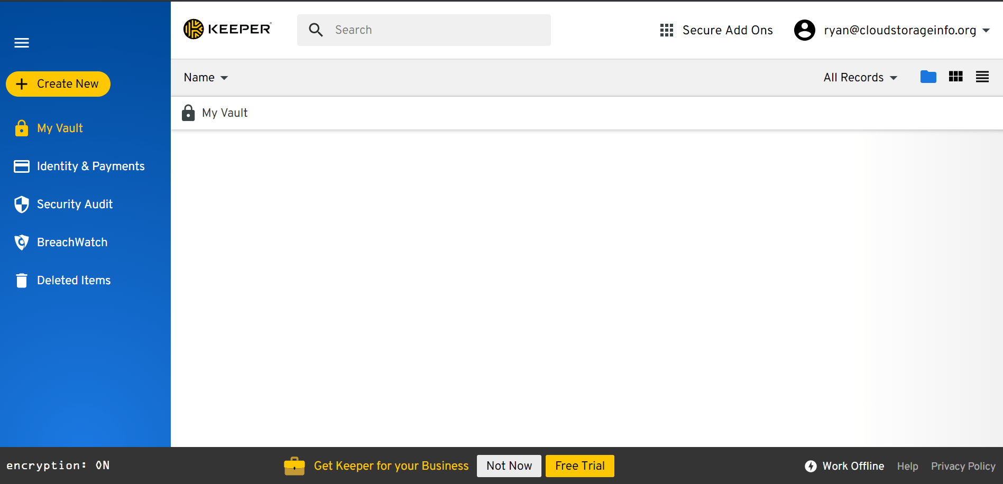Open the hamburger menu in the sidebar

click(x=22, y=43)
